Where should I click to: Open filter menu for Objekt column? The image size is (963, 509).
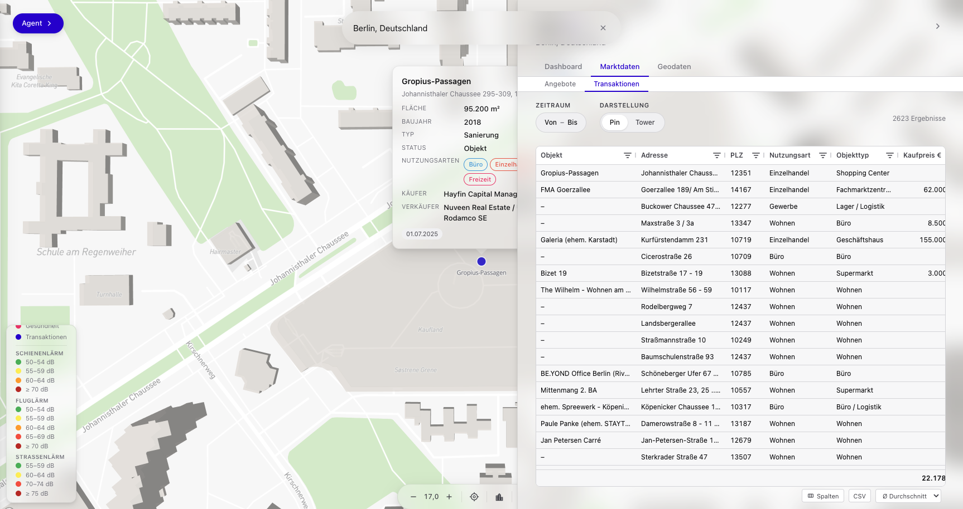627,155
